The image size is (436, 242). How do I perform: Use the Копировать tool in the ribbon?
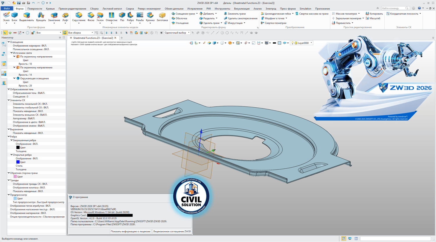374,14
